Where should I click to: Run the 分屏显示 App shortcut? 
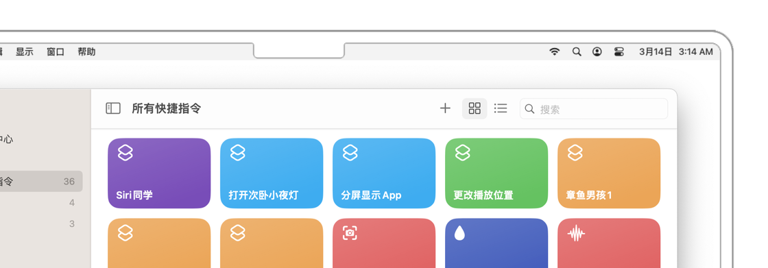(384, 173)
